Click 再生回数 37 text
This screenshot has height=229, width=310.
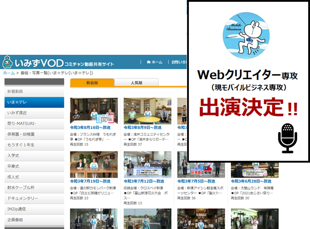pyautogui.click(x=133, y=145)
